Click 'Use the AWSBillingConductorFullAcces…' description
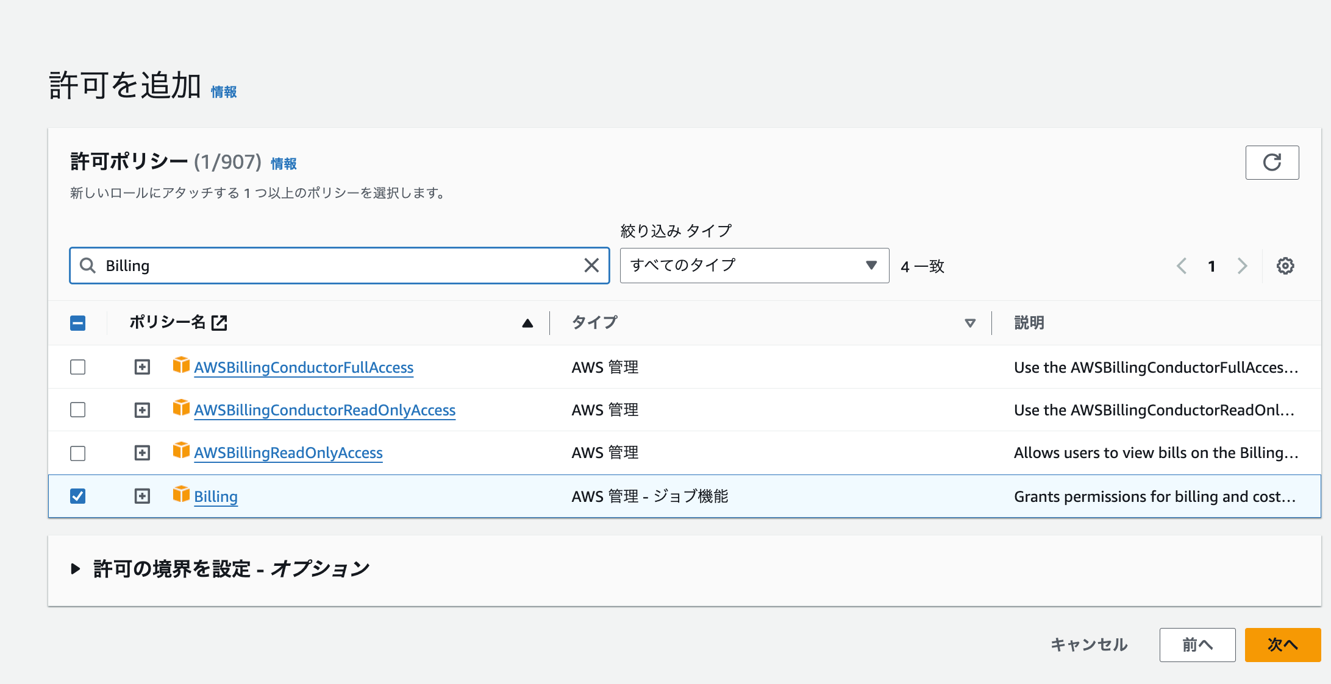The width and height of the screenshot is (1331, 684). 1156,367
